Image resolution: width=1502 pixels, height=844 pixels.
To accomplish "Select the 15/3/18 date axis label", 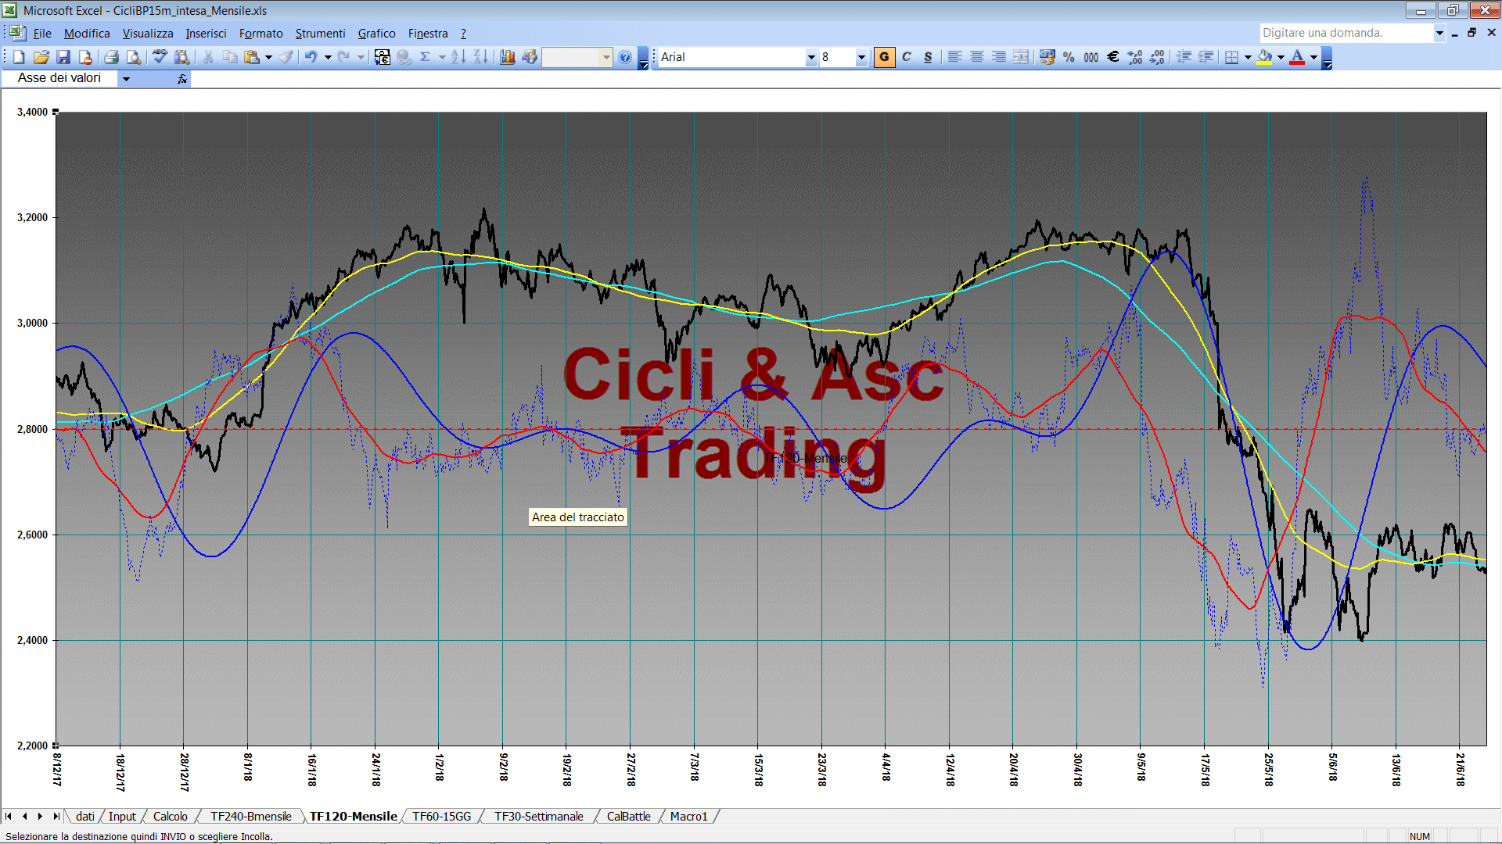I will click(x=758, y=770).
